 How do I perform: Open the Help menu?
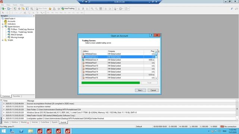pos(22,5)
